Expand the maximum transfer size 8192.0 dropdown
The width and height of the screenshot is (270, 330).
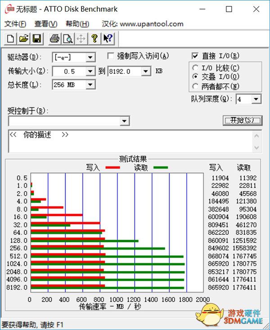point(146,72)
